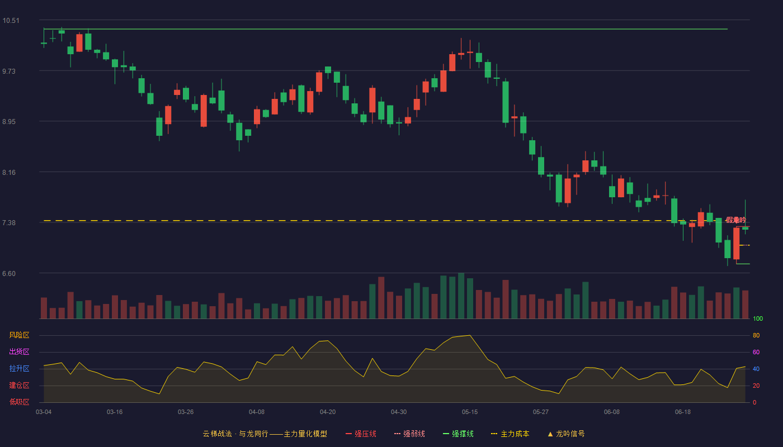783x447 pixels.
Task: Click the green 100 indicator scale value
Action: [x=758, y=319]
